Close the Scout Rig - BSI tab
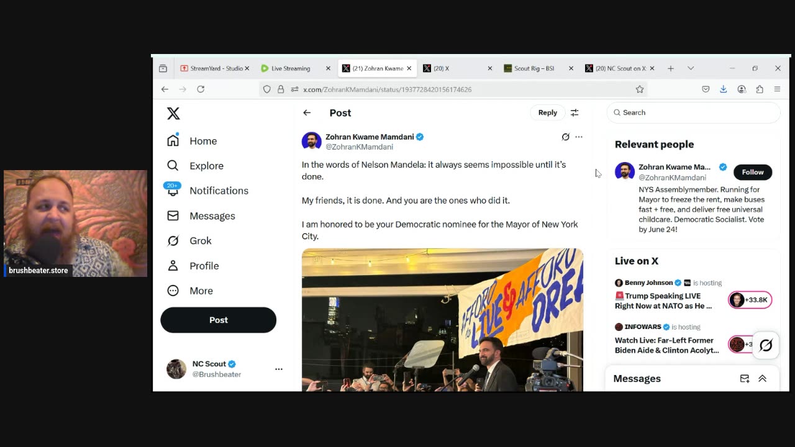This screenshot has width=795, height=447. tap(571, 68)
